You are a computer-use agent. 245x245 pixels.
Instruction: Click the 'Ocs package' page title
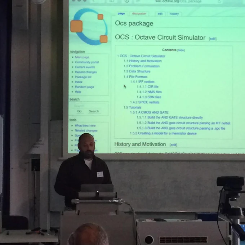click(134, 23)
